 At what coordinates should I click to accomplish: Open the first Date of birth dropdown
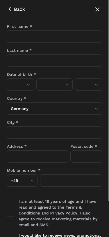click(x=20, y=85)
